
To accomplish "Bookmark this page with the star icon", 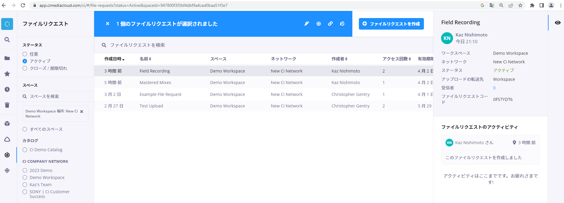I will 520,5.
